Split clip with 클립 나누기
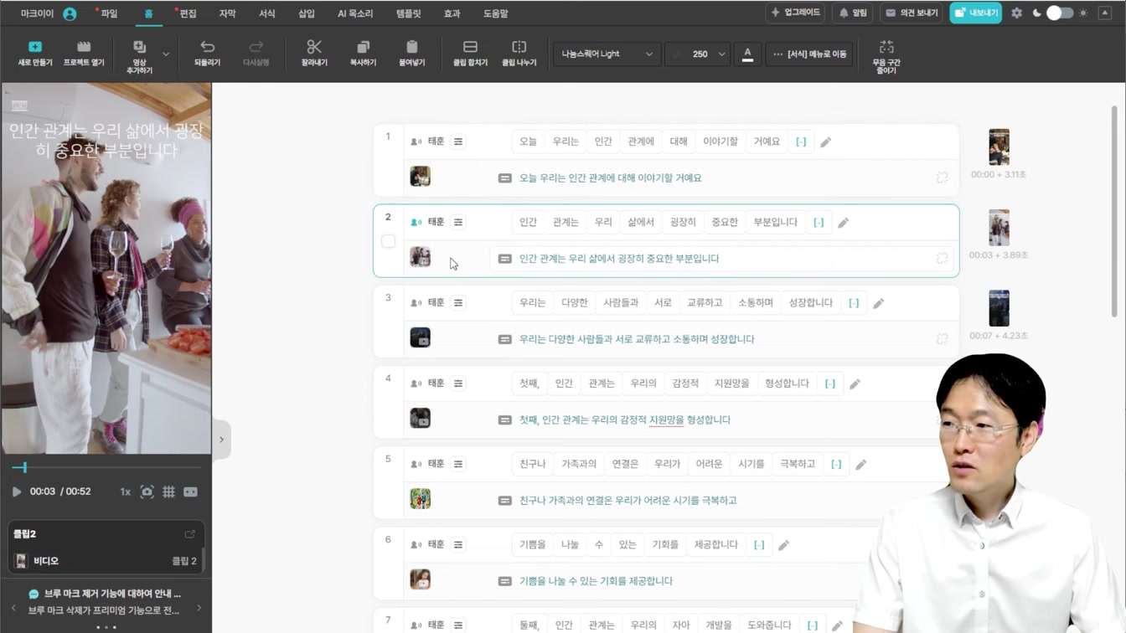This screenshot has height=633, width=1126. click(519, 54)
